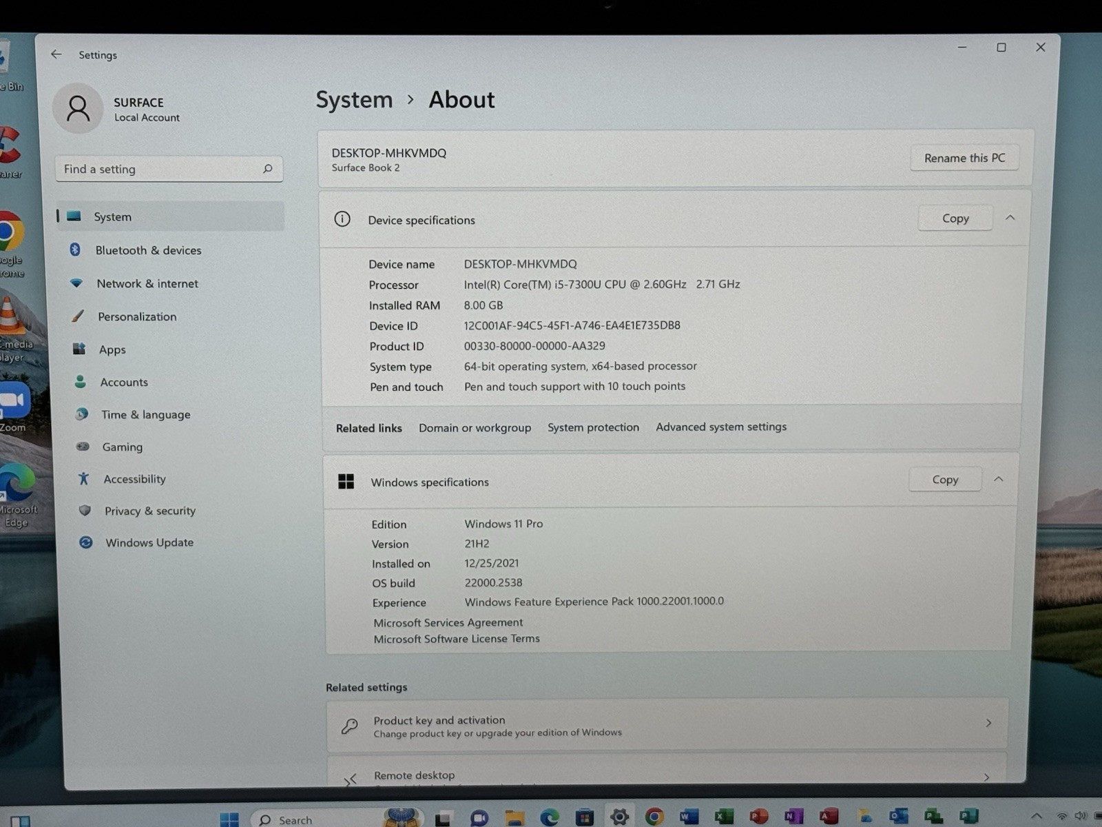The width and height of the screenshot is (1102, 827).
Task: Click the Installed RAM value 8.00 GB
Action: click(483, 305)
